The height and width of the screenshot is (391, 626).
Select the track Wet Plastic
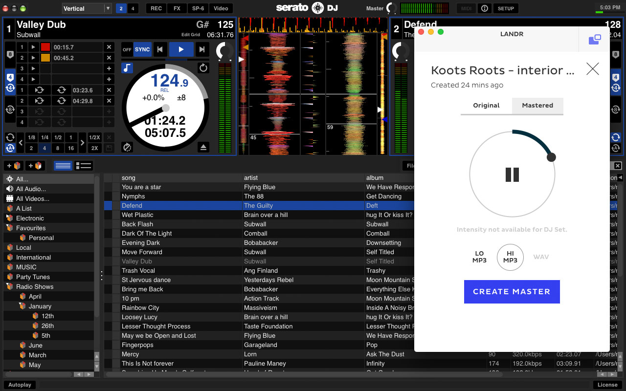click(137, 215)
